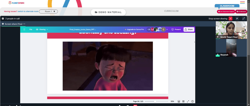The image size is (250, 106).
Task: Open the Viewing mode dropdown
Action: coord(42,29)
